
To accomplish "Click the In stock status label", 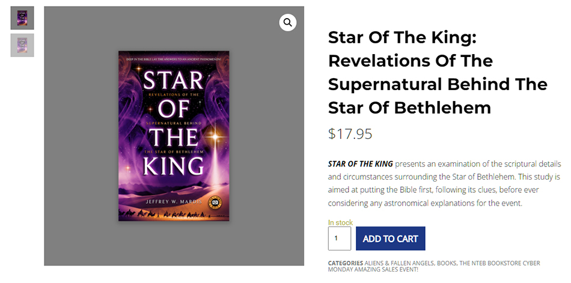I will (340, 222).
